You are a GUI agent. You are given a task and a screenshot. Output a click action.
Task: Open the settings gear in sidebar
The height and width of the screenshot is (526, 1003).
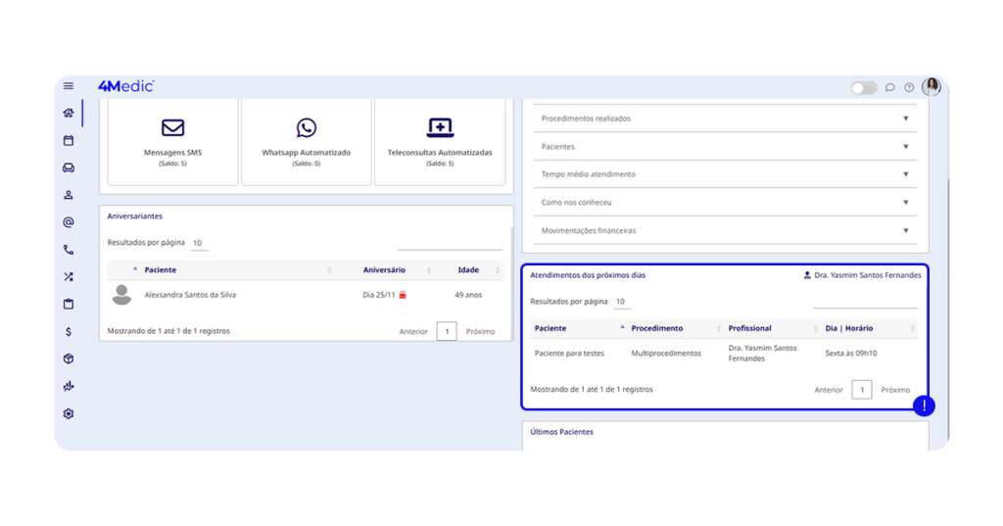pyautogui.click(x=69, y=413)
